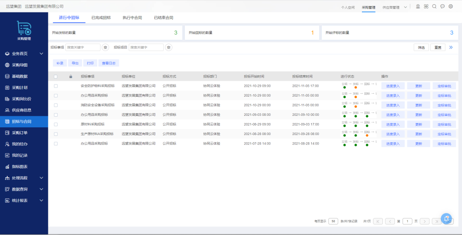The image size is (462, 235).
Task: Open the chat messages icon in header
Action: 443,6
